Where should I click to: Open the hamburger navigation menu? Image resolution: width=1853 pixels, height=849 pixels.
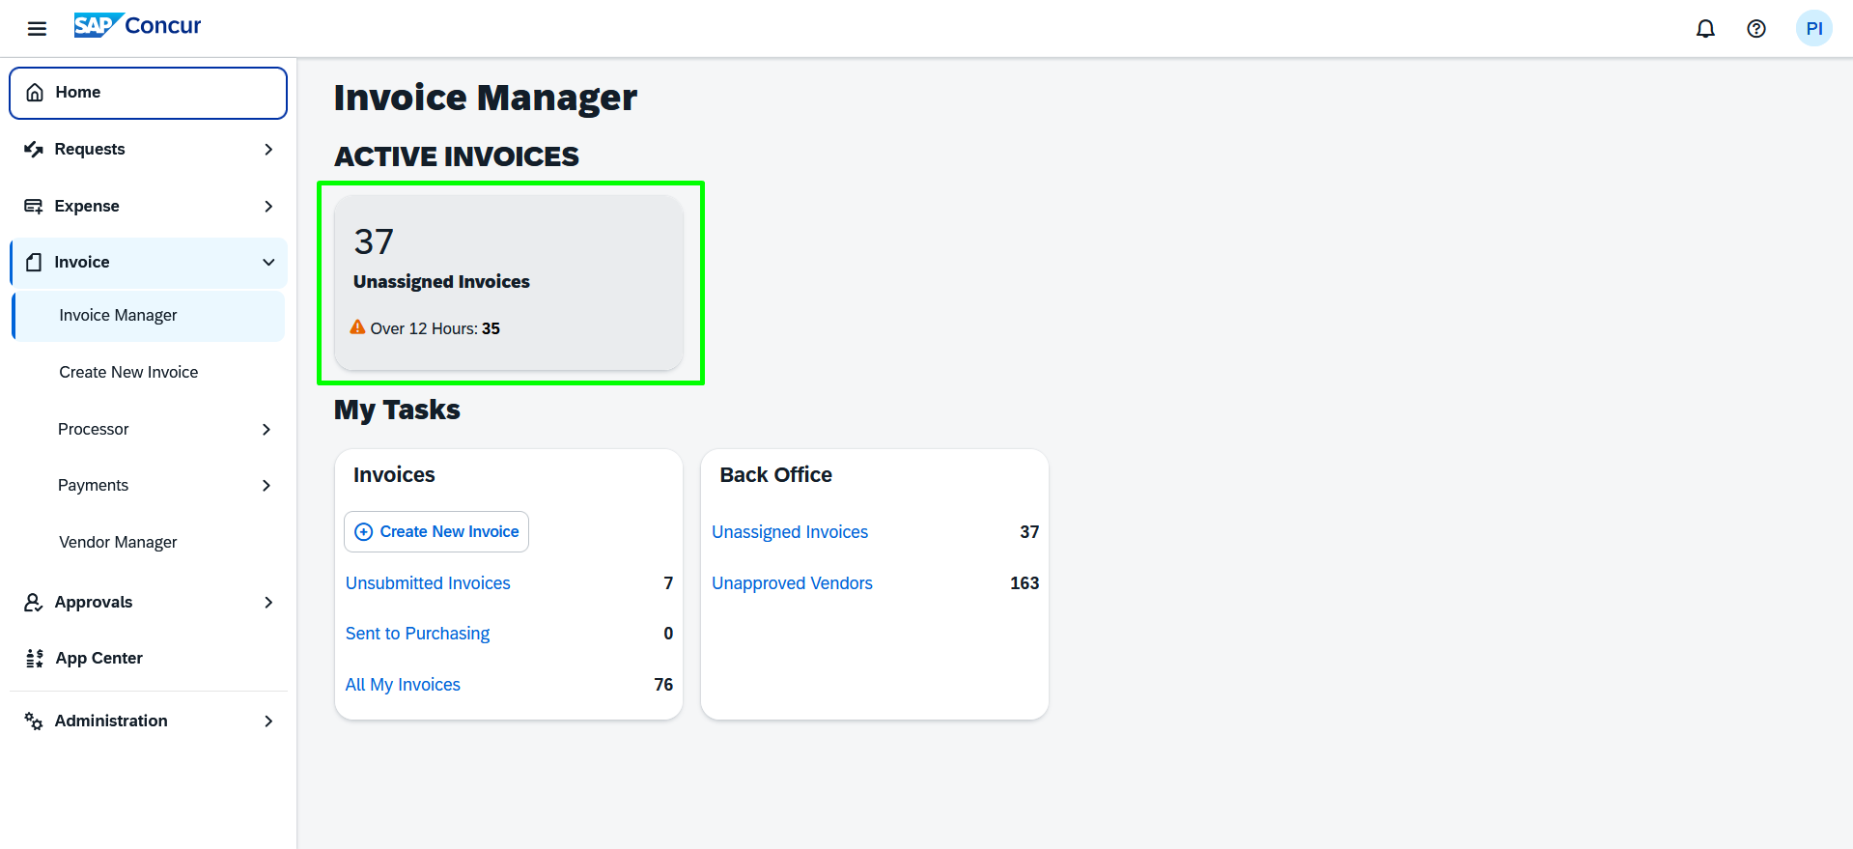point(37,28)
